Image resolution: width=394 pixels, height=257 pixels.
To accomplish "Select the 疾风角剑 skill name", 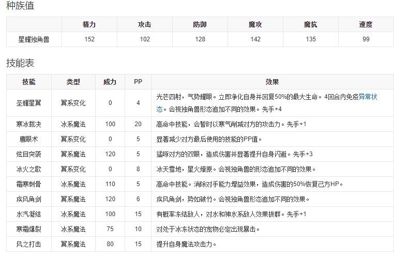I will [x=29, y=199].
